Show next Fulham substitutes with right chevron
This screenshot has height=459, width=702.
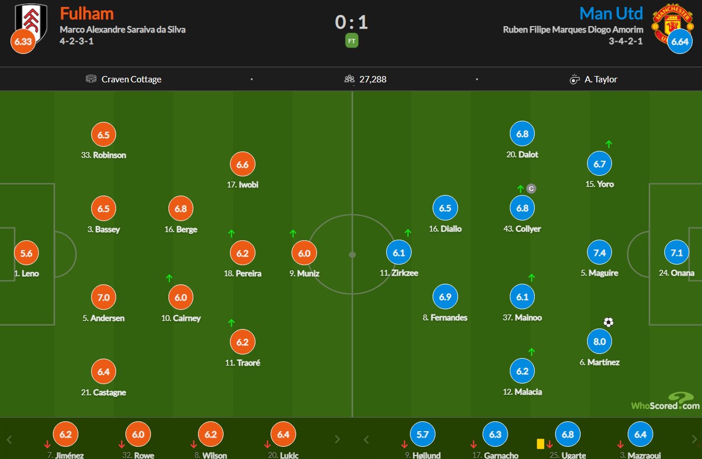[337, 439]
